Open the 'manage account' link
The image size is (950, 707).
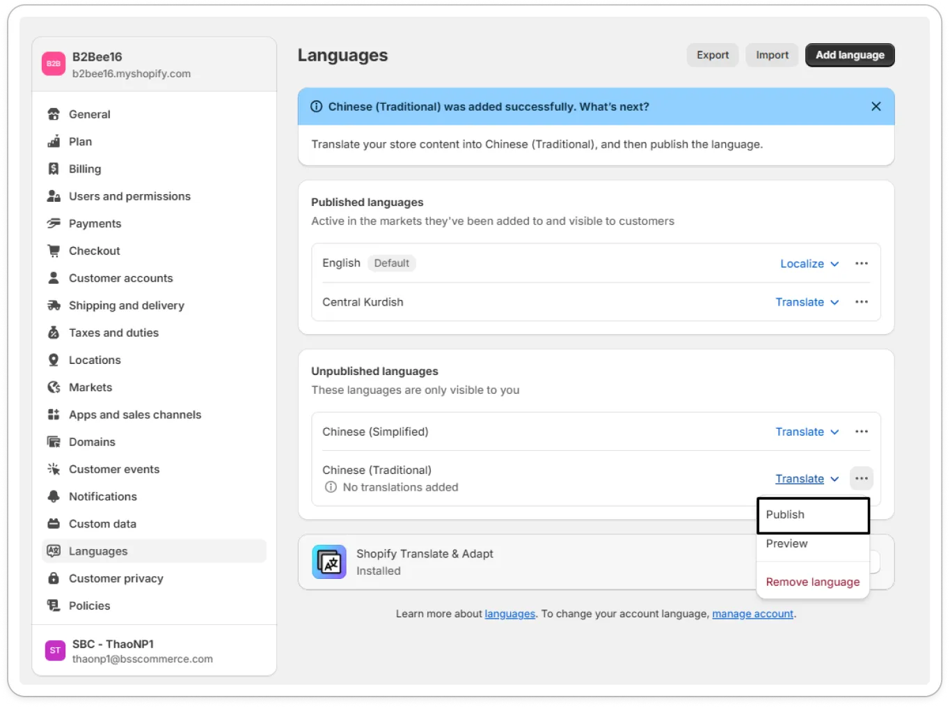click(x=753, y=614)
